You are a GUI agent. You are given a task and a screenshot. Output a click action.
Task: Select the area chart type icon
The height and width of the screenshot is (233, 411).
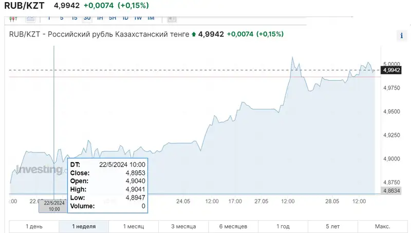30,18
